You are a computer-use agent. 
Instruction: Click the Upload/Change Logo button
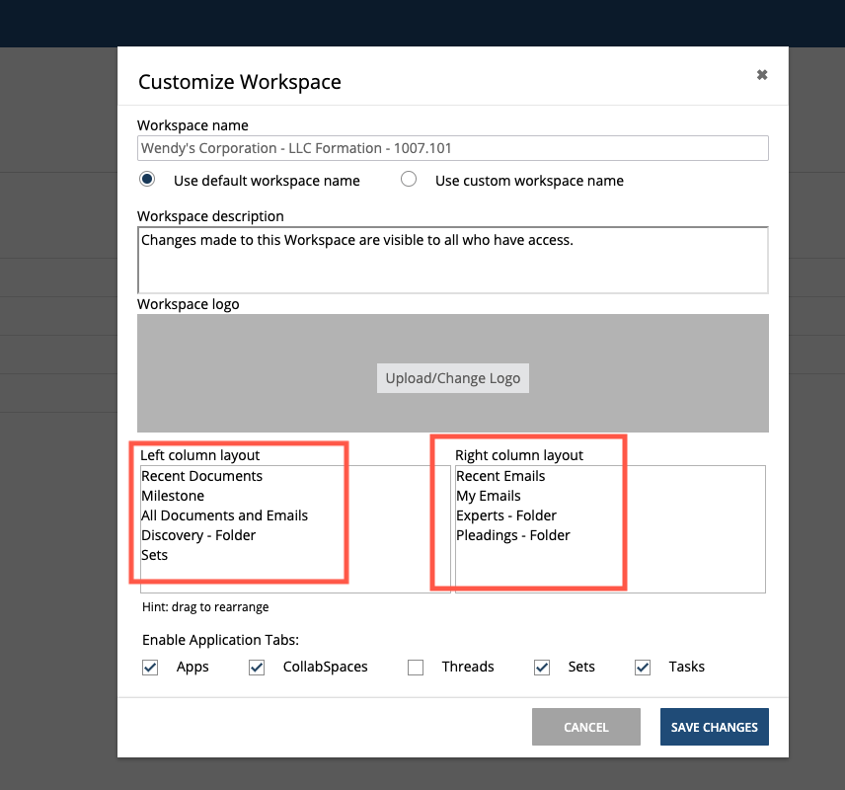[452, 378]
